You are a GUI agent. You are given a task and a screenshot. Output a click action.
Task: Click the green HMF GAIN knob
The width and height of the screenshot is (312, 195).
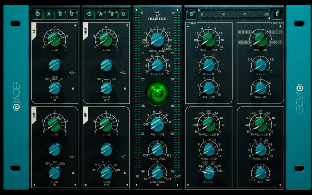point(106,39)
